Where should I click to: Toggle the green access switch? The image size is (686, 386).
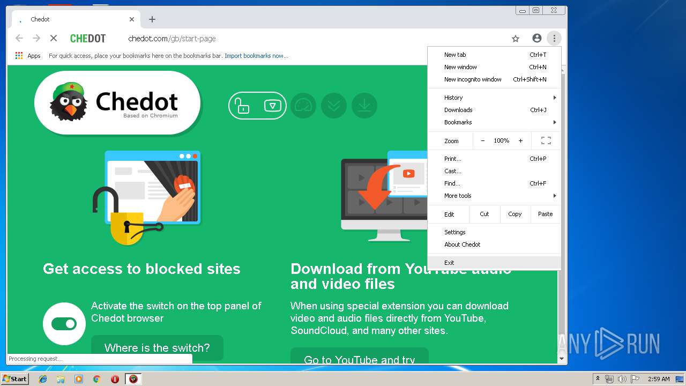[64, 324]
